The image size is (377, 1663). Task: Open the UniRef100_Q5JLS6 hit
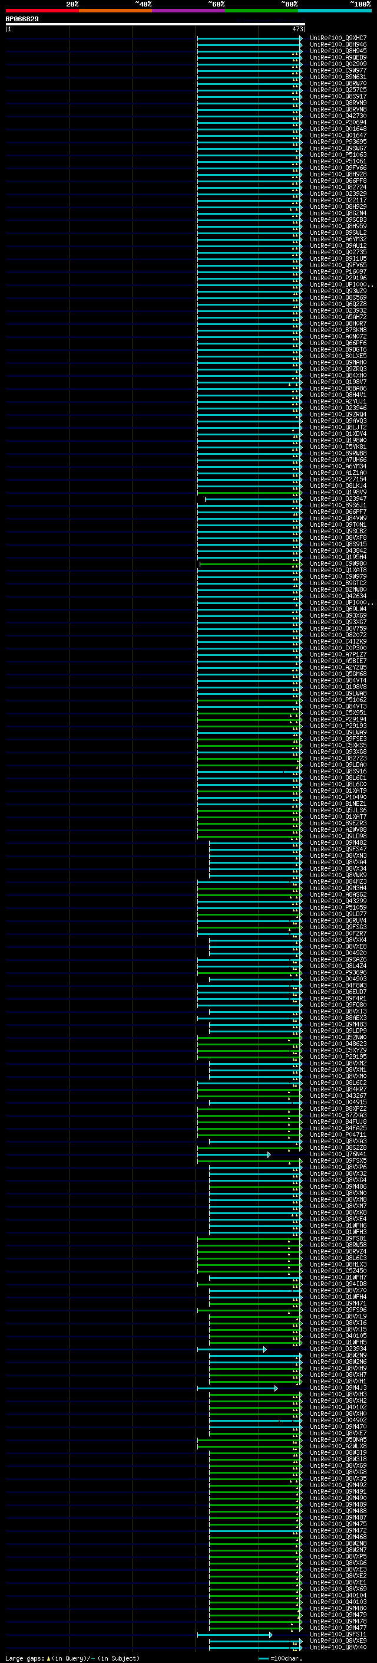pos(338,810)
